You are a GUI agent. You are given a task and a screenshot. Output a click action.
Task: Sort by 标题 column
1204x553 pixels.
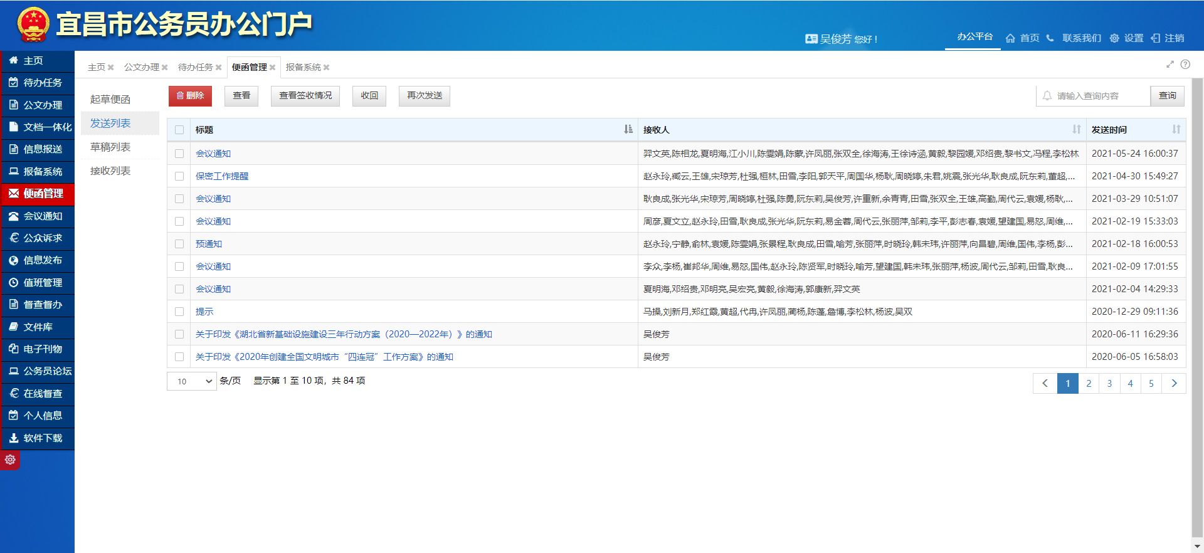click(x=628, y=130)
